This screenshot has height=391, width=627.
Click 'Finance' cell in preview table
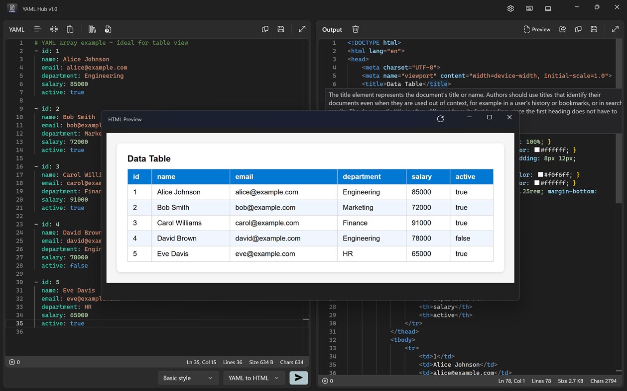[x=372, y=223]
